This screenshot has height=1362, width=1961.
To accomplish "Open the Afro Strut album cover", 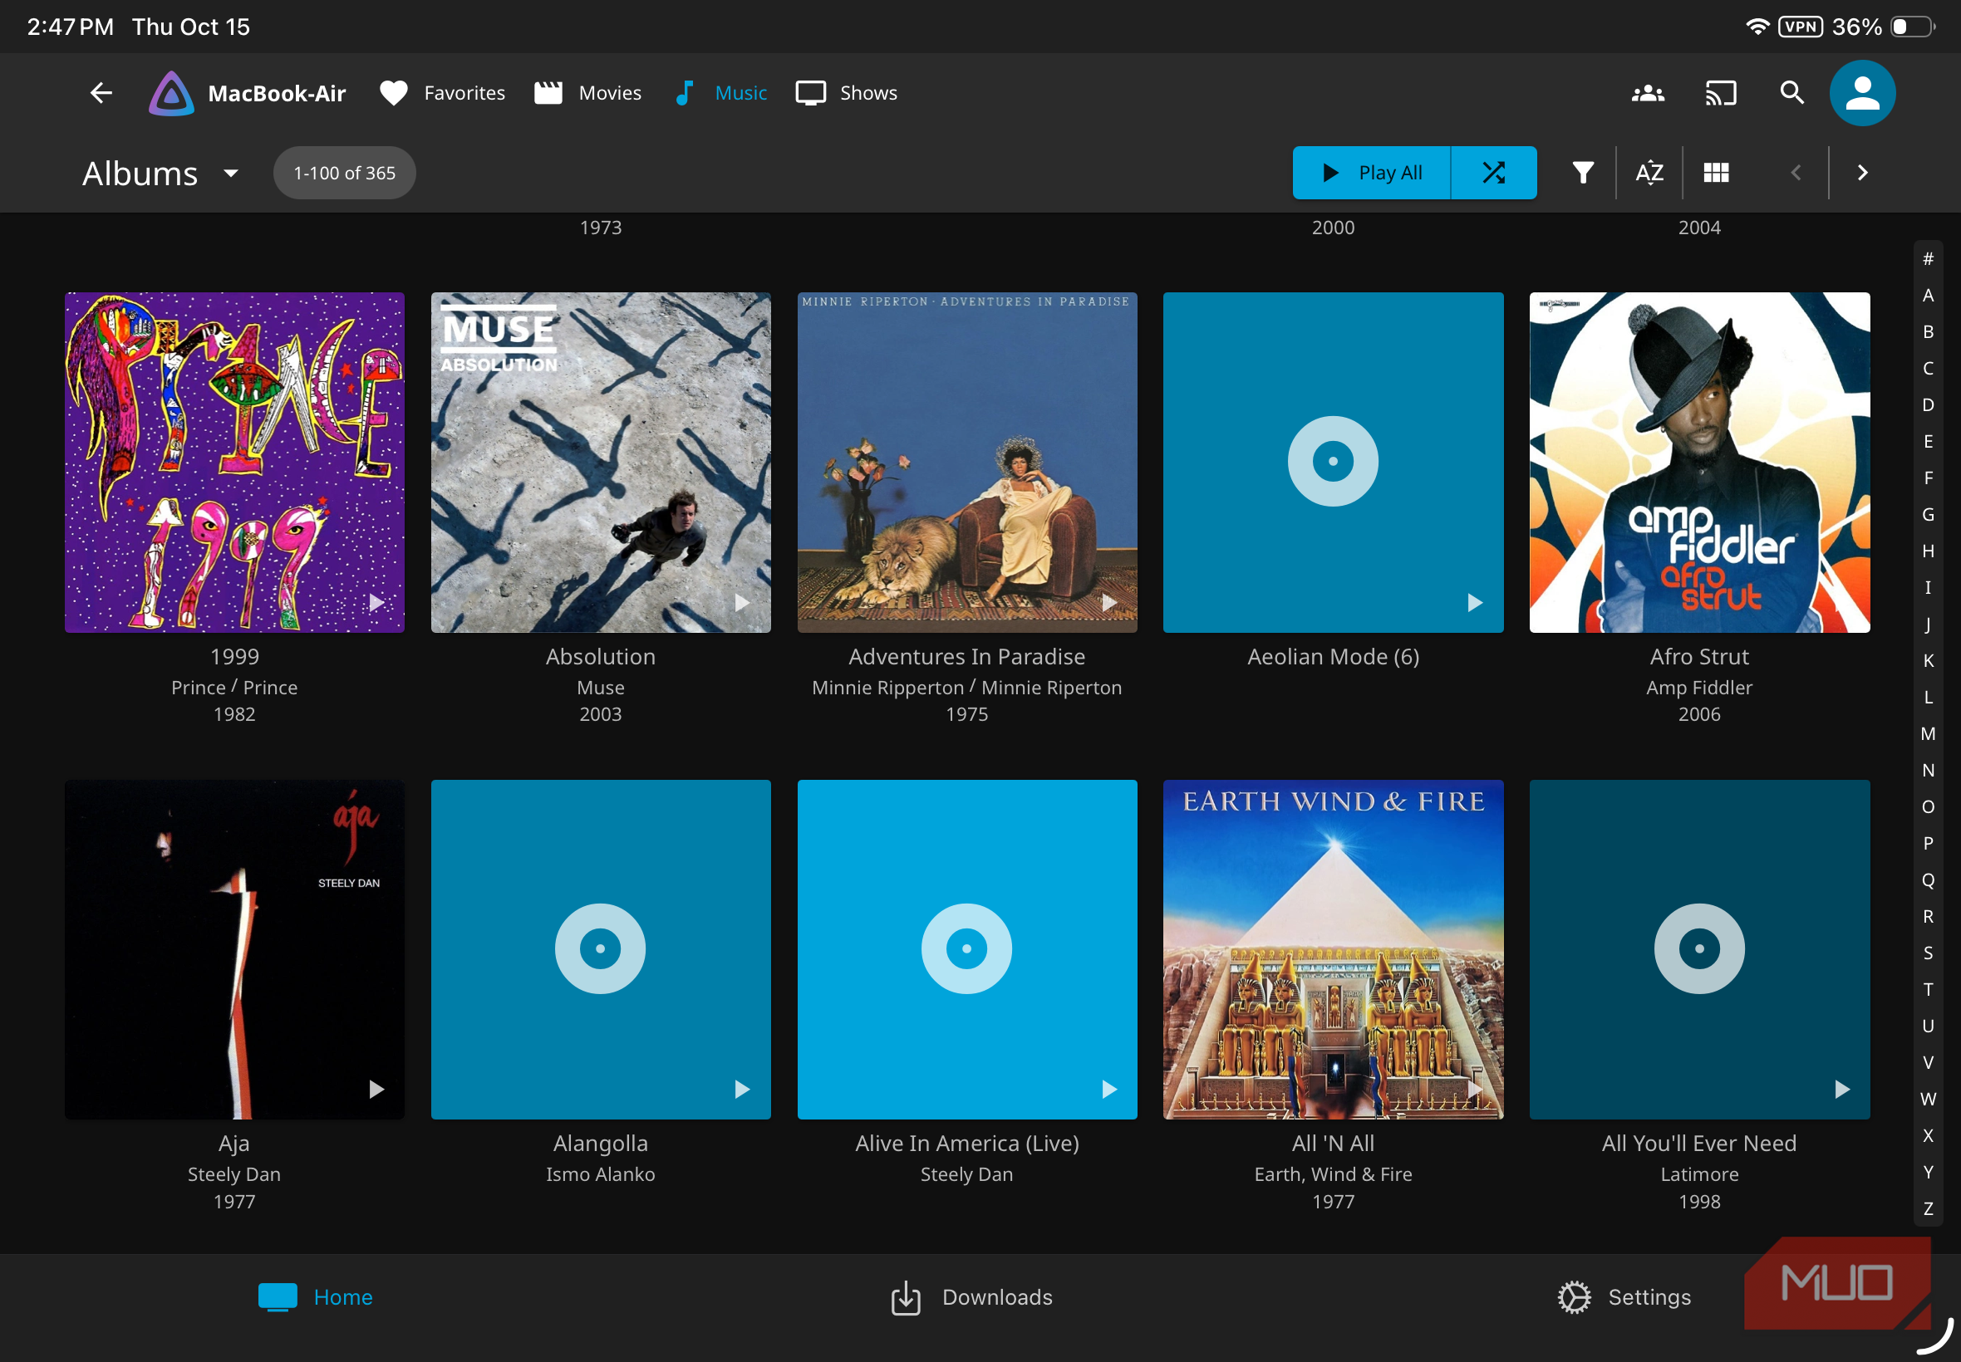I will (x=1699, y=463).
